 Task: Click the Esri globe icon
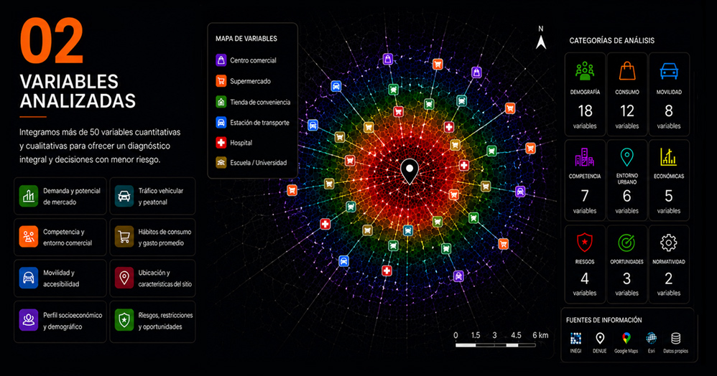(x=651, y=339)
